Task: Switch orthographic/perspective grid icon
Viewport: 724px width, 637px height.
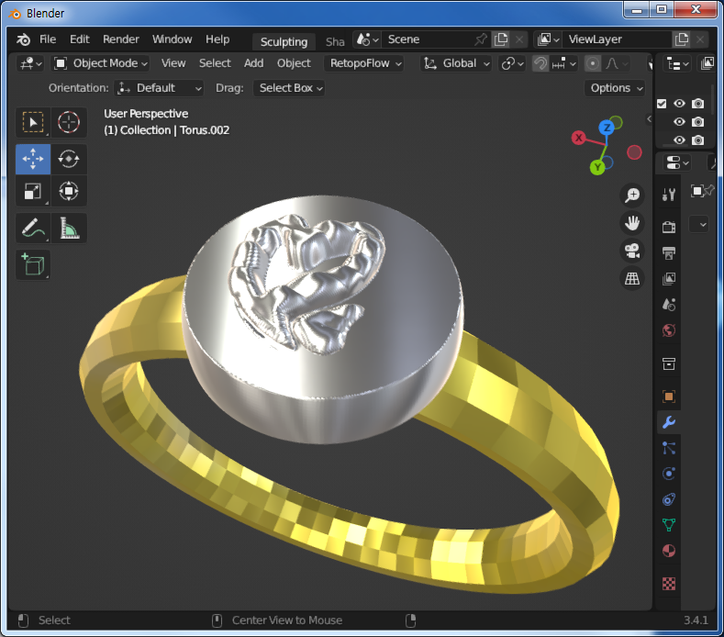Action: [632, 278]
